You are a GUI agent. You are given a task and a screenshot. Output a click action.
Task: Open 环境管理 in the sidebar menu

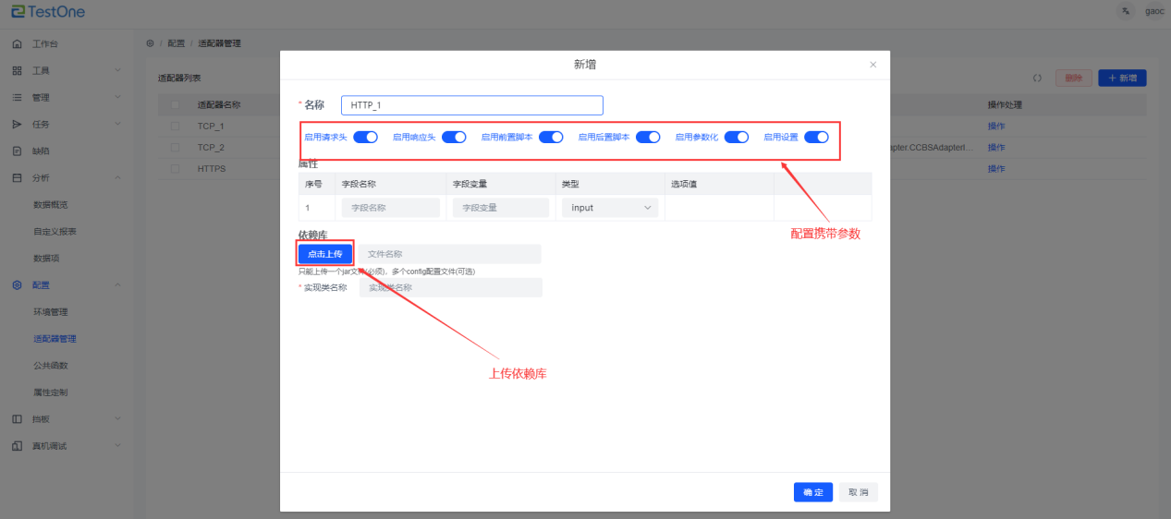coord(51,312)
